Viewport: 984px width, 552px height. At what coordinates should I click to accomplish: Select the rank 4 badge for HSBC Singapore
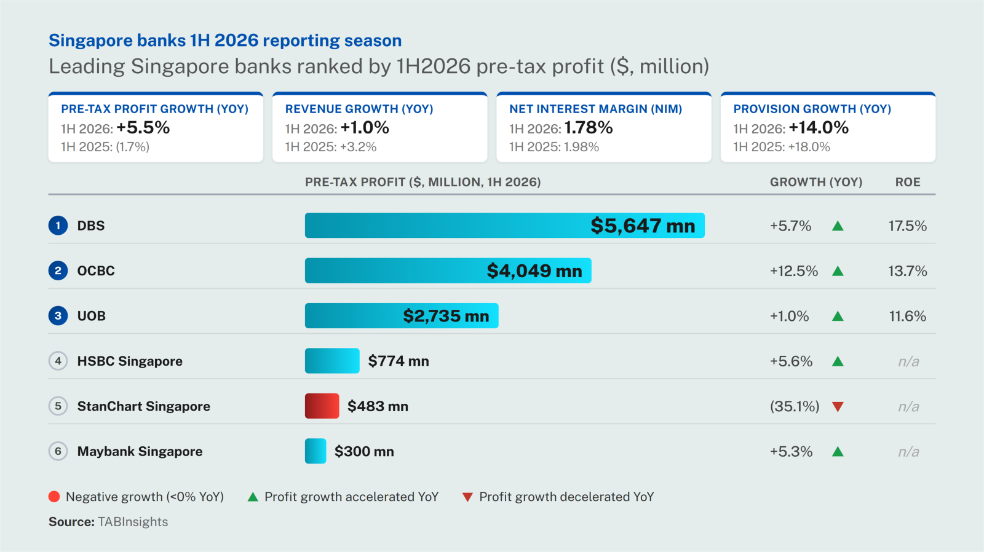tap(58, 361)
